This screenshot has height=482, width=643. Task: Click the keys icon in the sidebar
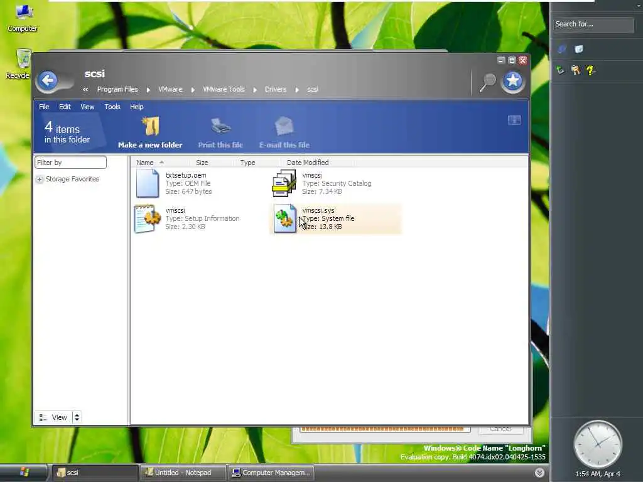[575, 70]
